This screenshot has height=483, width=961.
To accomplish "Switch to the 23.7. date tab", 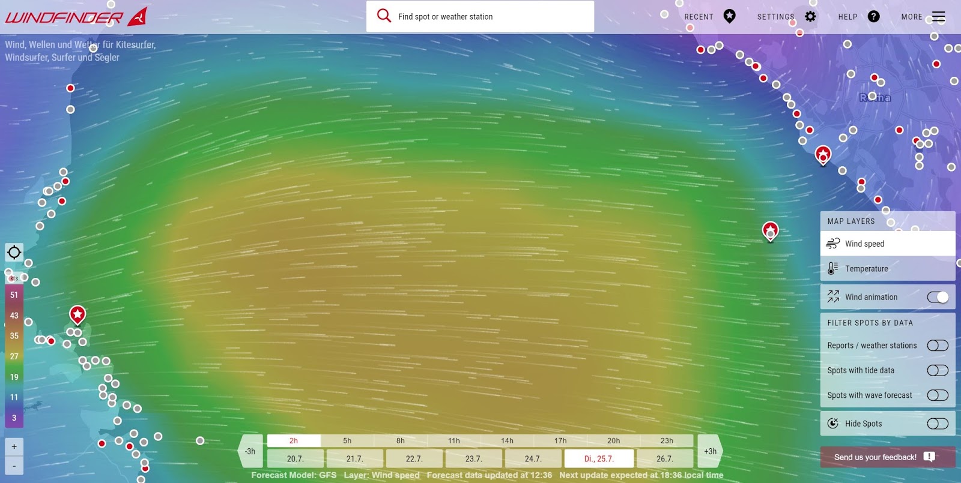I will (474, 458).
